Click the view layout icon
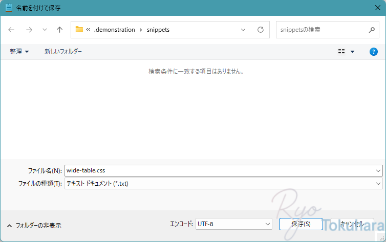This screenshot has width=386, height=242. point(341,52)
